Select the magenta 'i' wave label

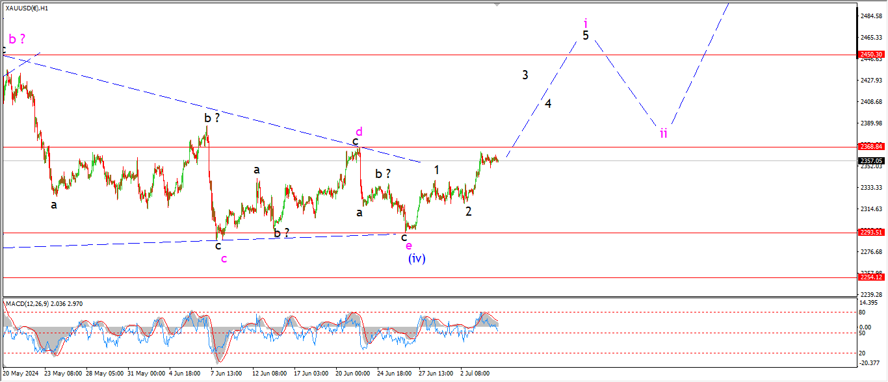click(585, 21)
